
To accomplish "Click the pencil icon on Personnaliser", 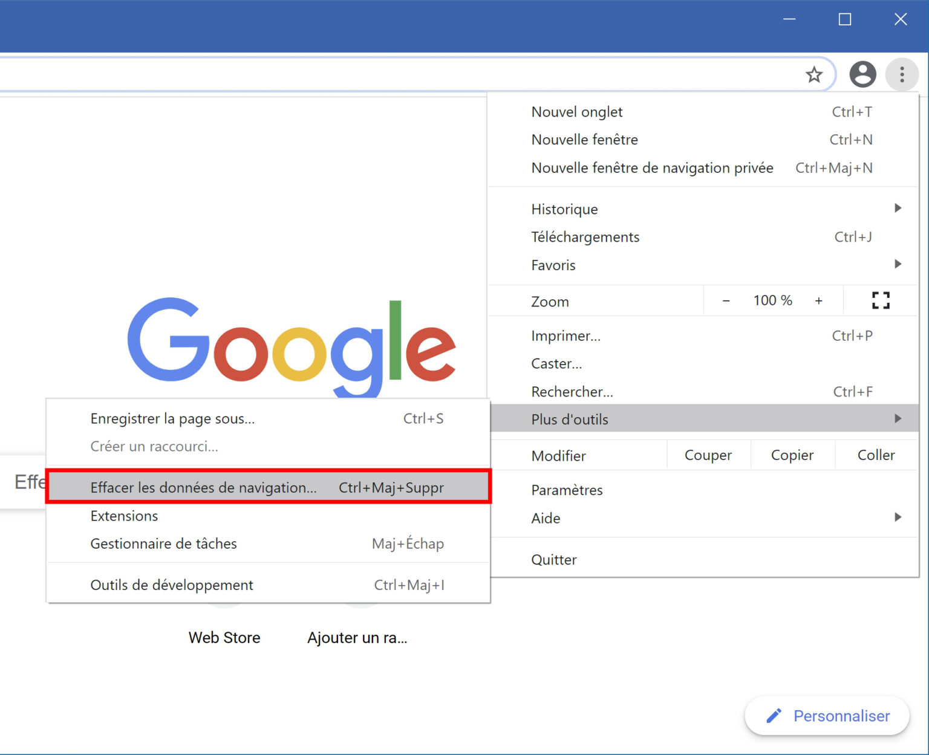I will (x=774, y=716).
